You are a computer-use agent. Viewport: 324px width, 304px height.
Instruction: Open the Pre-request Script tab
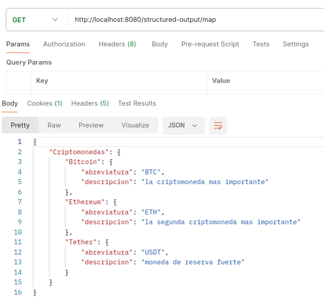(210, 44)
